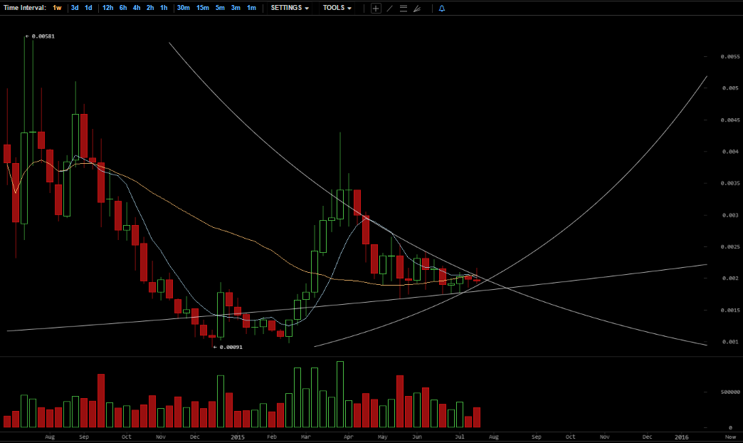Click the 0.0025 price axis label
The image size is (743, 443).
pyautogui.click(x=729, y=246)
